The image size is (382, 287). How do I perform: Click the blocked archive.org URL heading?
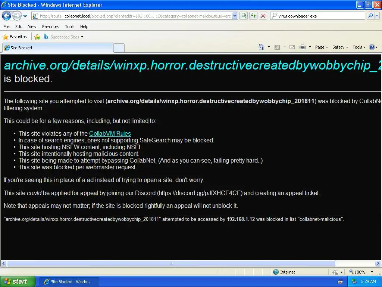click(192, 65)
